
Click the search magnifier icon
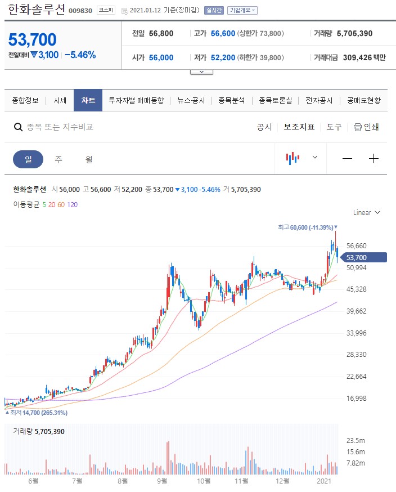click(x=18, y=127)
